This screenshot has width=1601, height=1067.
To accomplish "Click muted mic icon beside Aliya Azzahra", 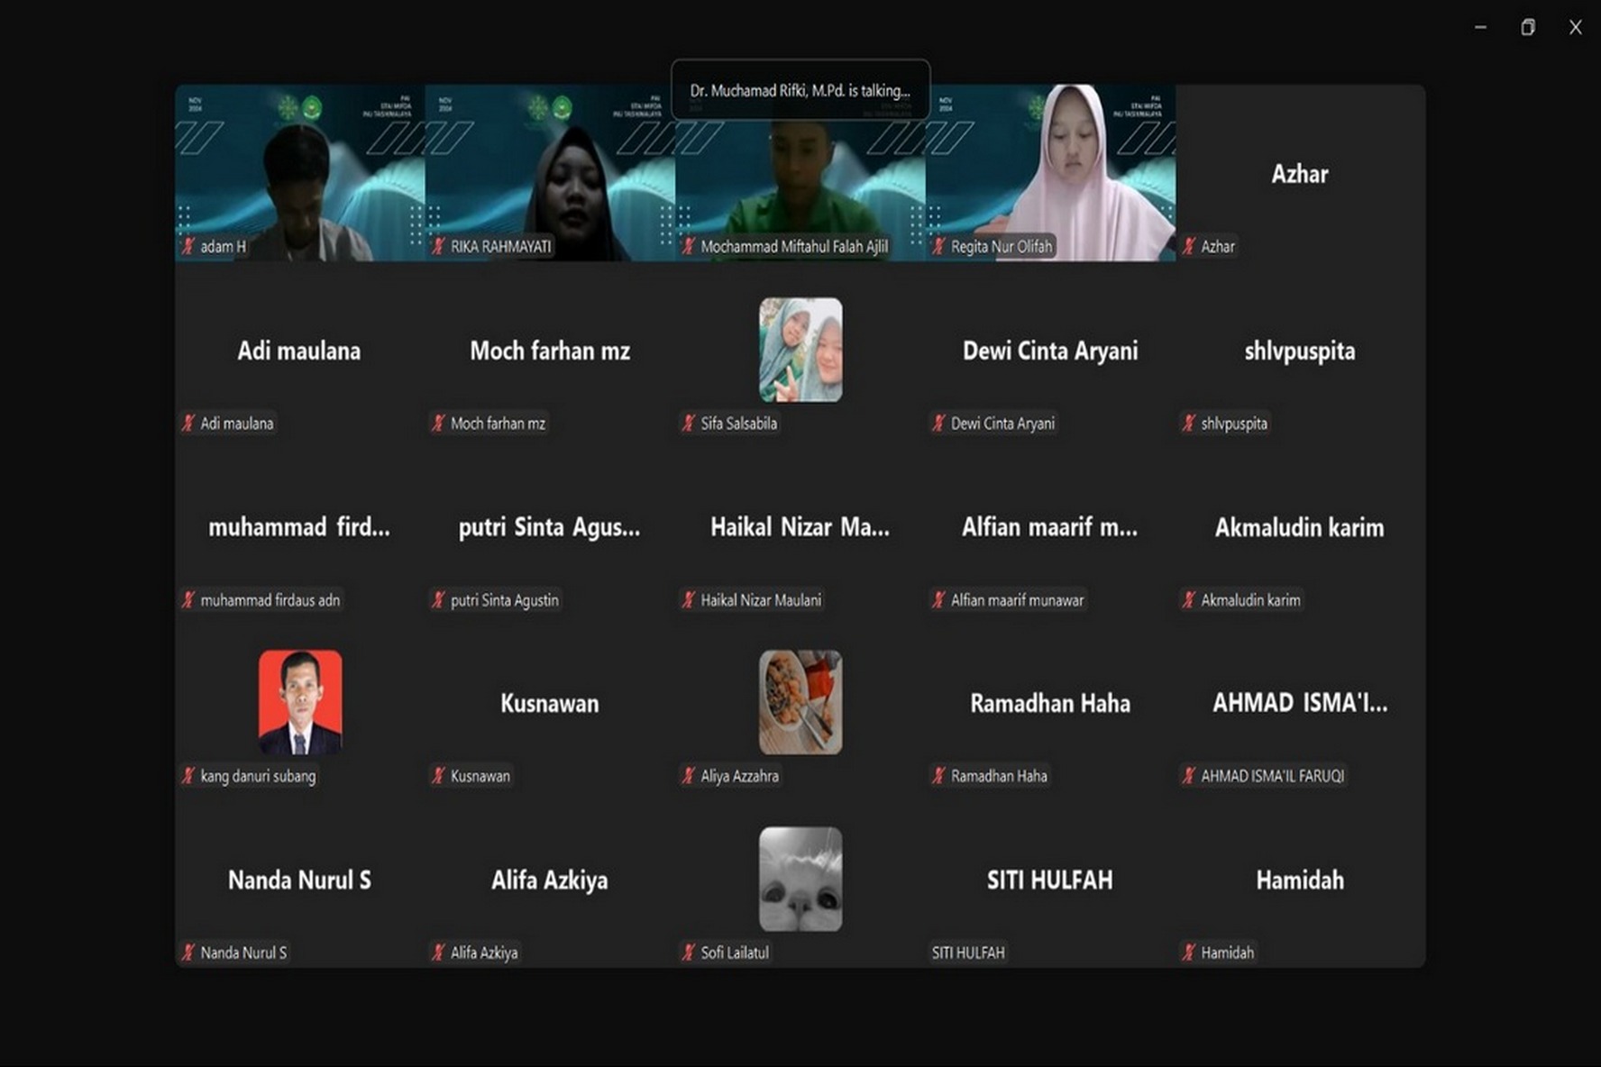I will (689, 775).
